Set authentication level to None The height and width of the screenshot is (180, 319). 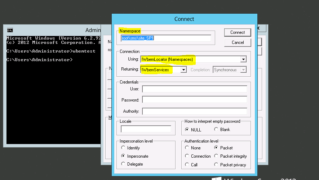click(x=187, y=148)
